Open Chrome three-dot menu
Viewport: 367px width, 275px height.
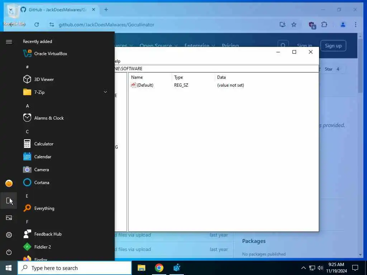356,25
